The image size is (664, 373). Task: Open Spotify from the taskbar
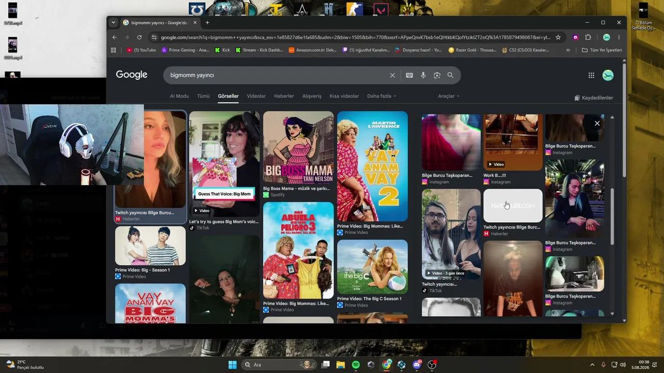(x=355, y=365)
